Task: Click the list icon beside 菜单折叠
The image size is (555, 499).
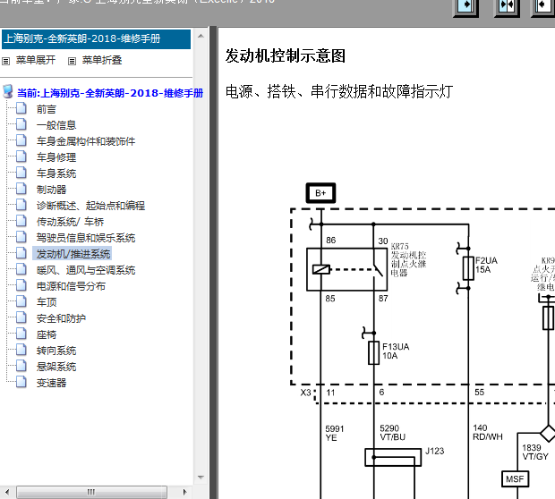Action: pyautogui.click(x=72, y=61)
